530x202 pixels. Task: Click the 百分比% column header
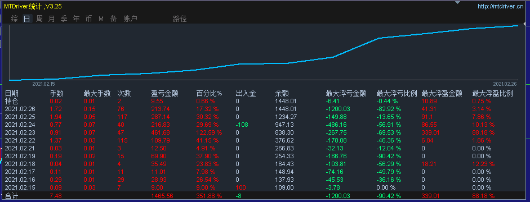[209, 93]
